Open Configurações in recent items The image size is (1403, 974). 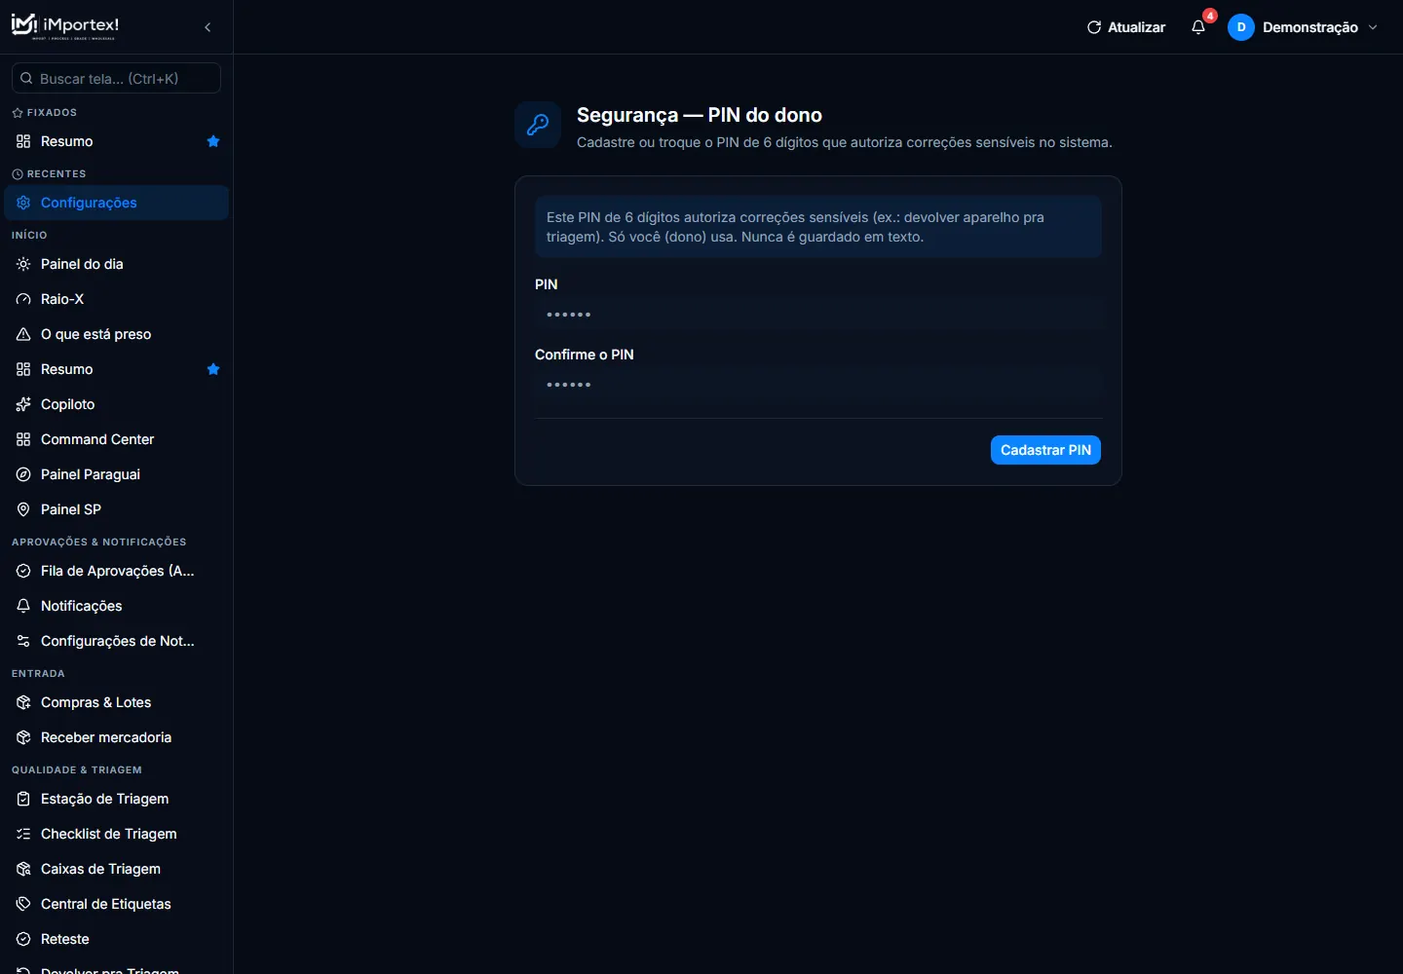pyautogui.click(x=117, y=203)
